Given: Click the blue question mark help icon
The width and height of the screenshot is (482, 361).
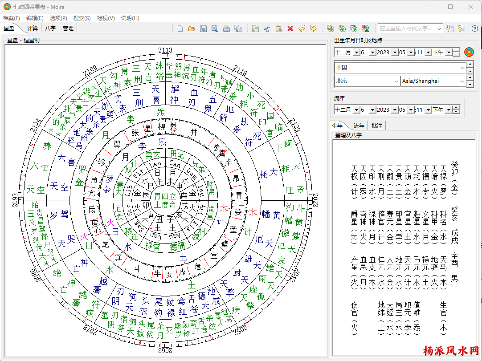Looking at the screenshot, I should 474,28.
